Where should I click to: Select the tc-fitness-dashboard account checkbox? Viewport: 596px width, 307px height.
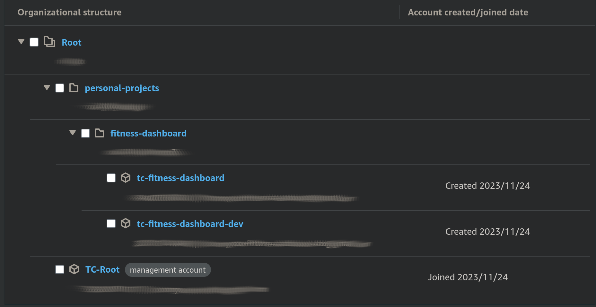[x=111, y=178]
